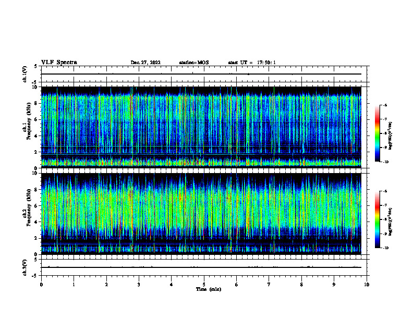
Task: Click the "ch.1(V)" waveform axis label
Action: pos(25,74)
